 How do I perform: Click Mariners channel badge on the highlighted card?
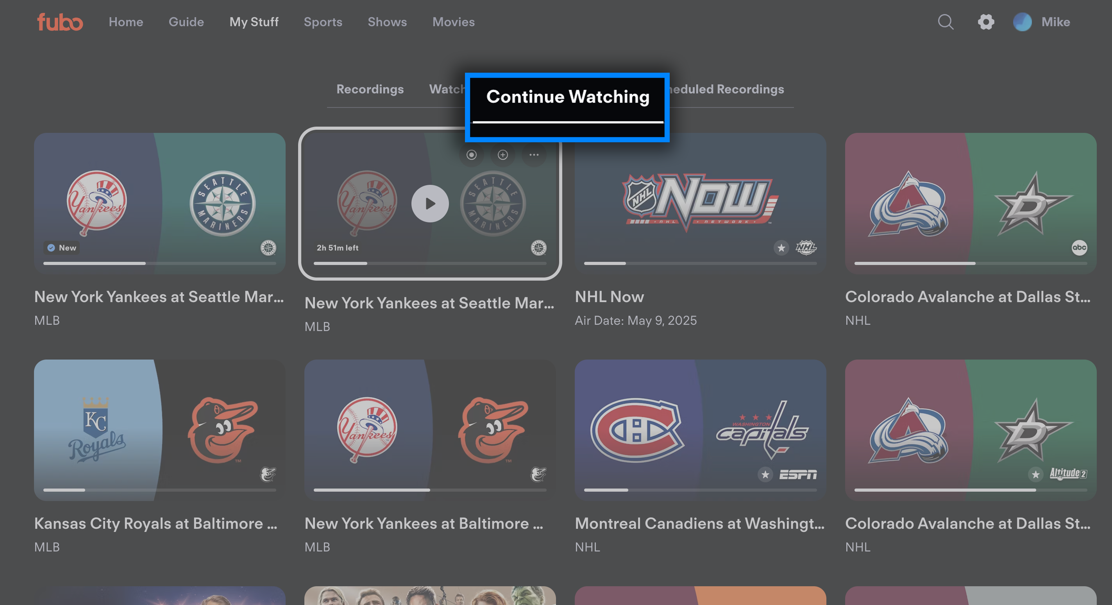point(538,248)
